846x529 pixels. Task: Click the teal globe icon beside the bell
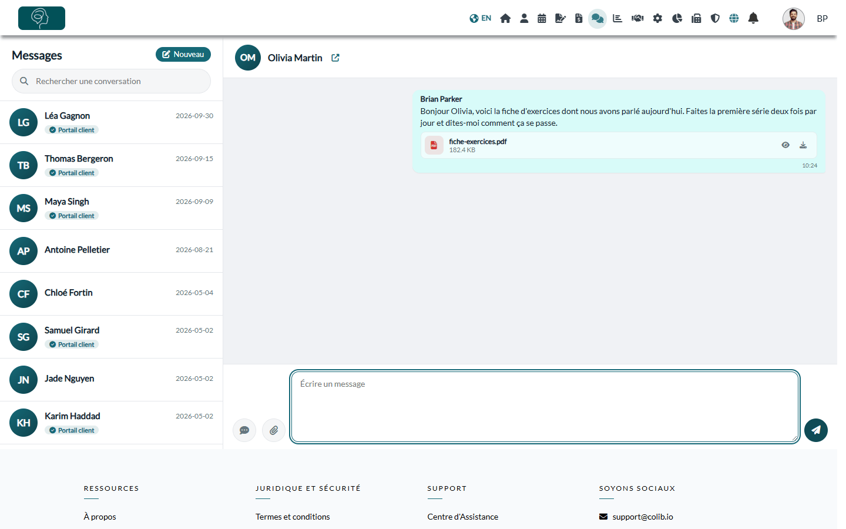pyautogui.click(x=734, y=18)
